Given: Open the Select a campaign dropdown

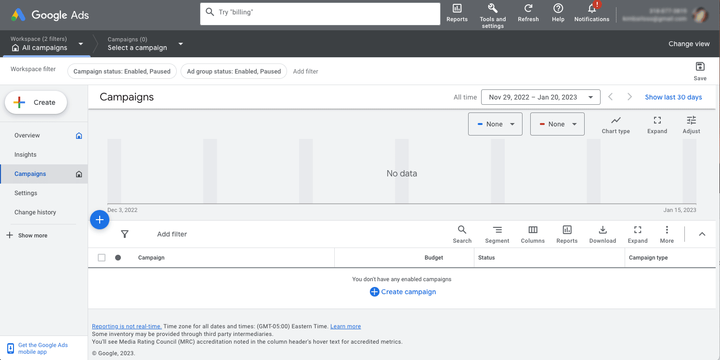Looking at the screenshot, I should 145,44.
